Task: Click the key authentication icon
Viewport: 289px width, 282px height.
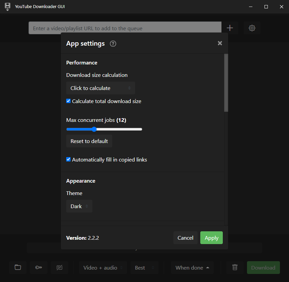Action: pos(39,268)
